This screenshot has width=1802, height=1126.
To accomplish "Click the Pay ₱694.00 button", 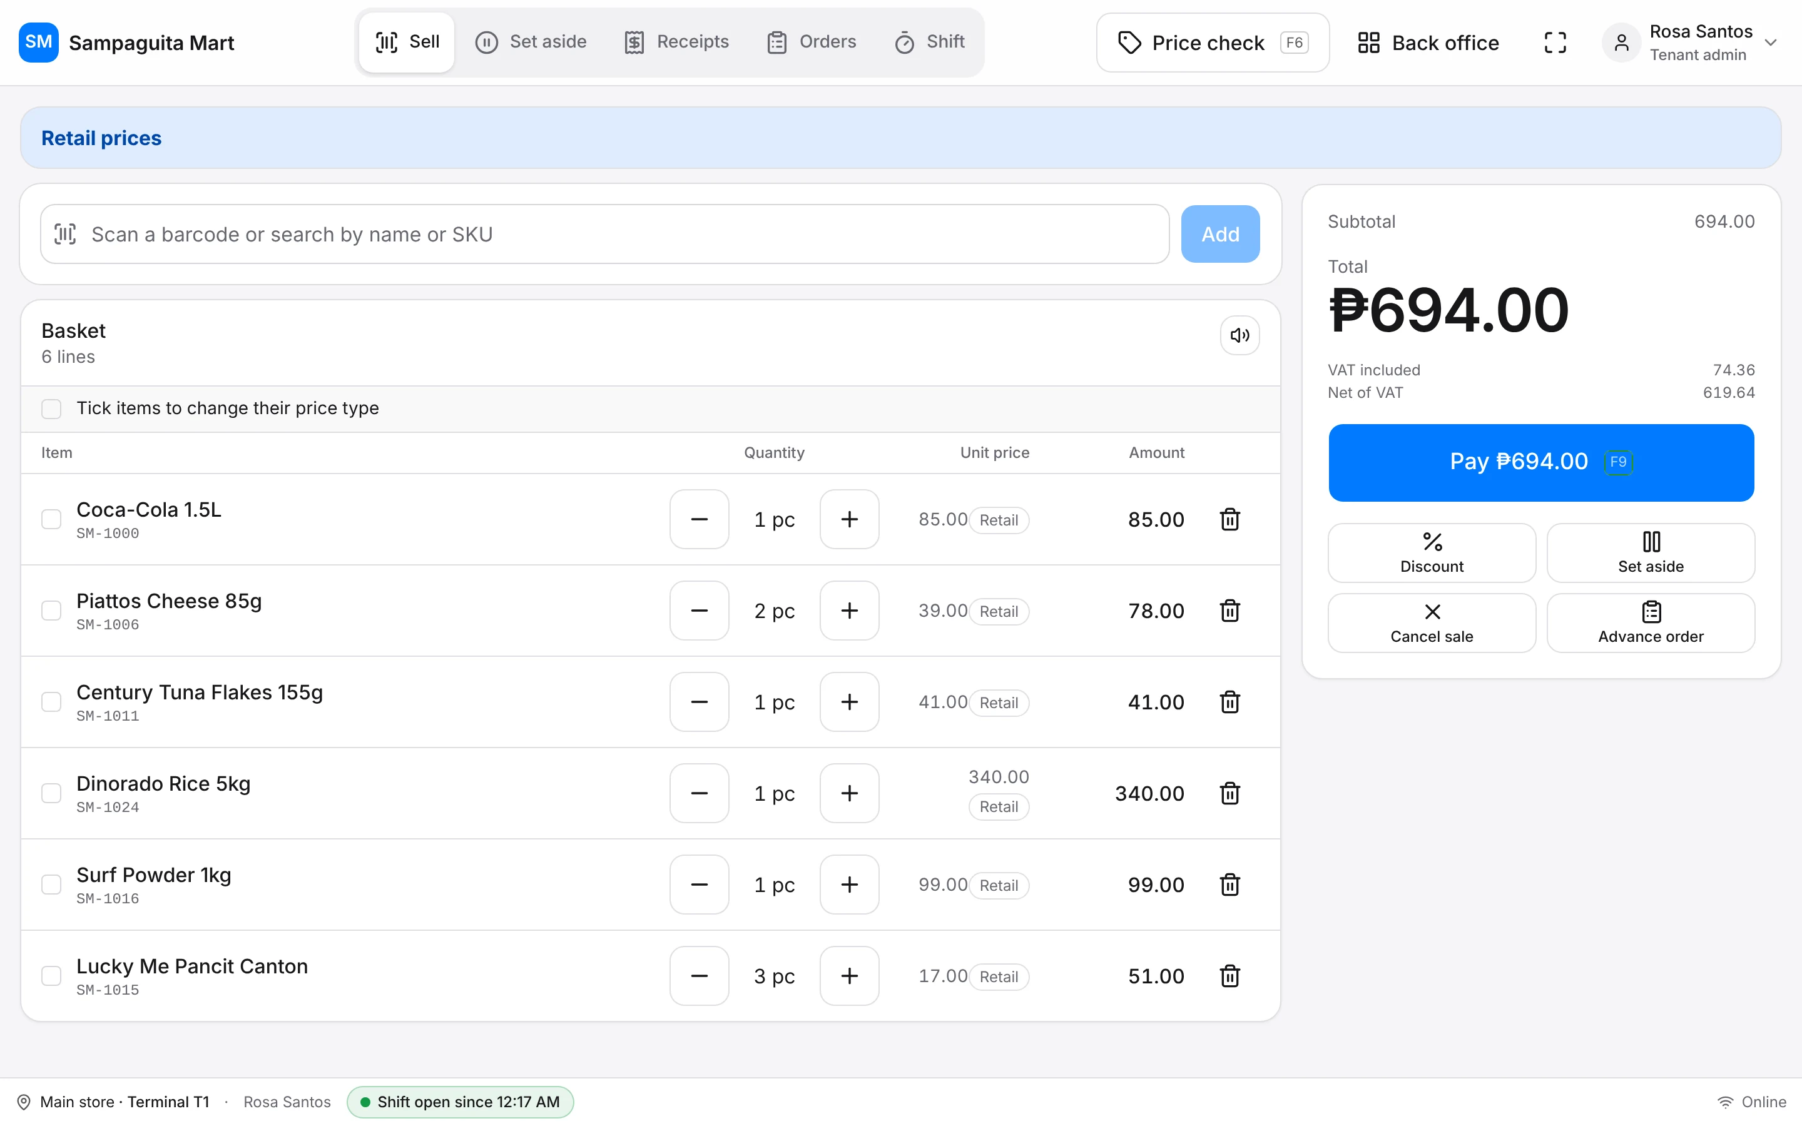I will (1540, 462).
